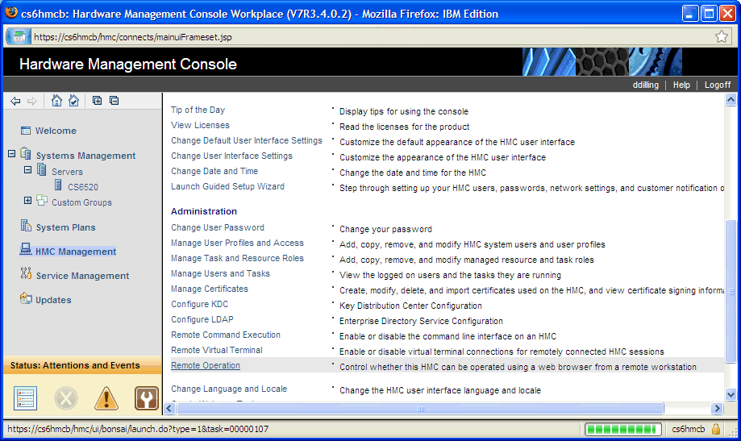Collapse the Systems Management tree node
The width and height of the screenshot is (741, 441).
pos(12,154)
